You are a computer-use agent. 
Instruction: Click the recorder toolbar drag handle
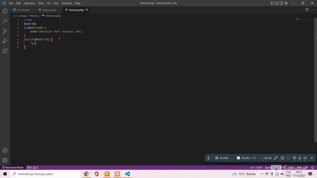(x=208, y=158)
